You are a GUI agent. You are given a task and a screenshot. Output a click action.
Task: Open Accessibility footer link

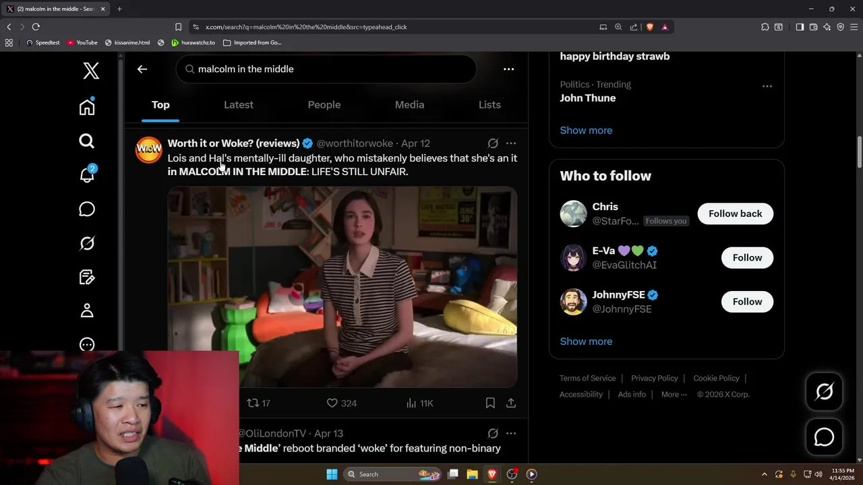(581, 395)
